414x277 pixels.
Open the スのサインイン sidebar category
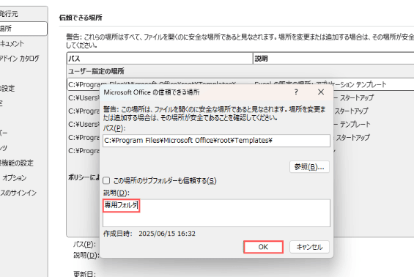tap(18, 193)
